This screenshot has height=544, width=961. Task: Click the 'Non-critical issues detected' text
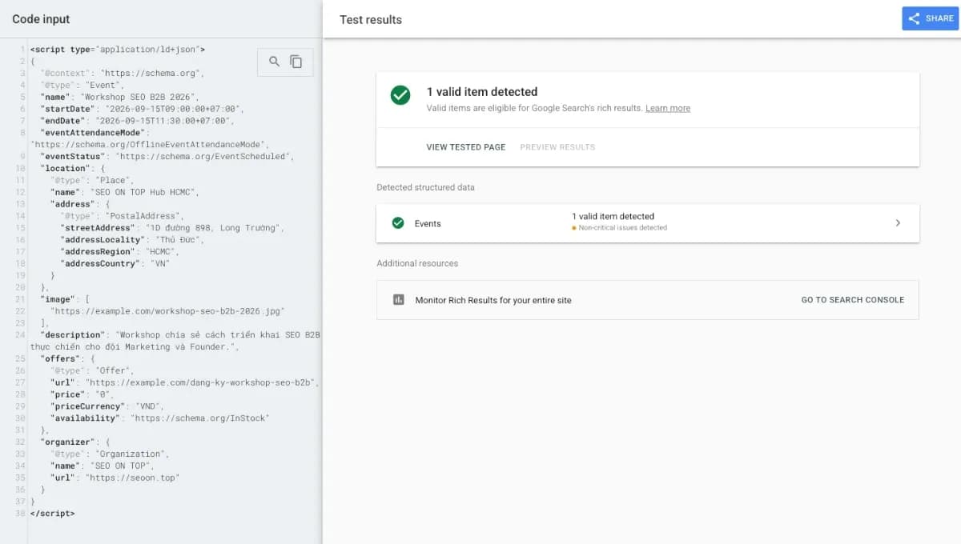tap(622, 228)
